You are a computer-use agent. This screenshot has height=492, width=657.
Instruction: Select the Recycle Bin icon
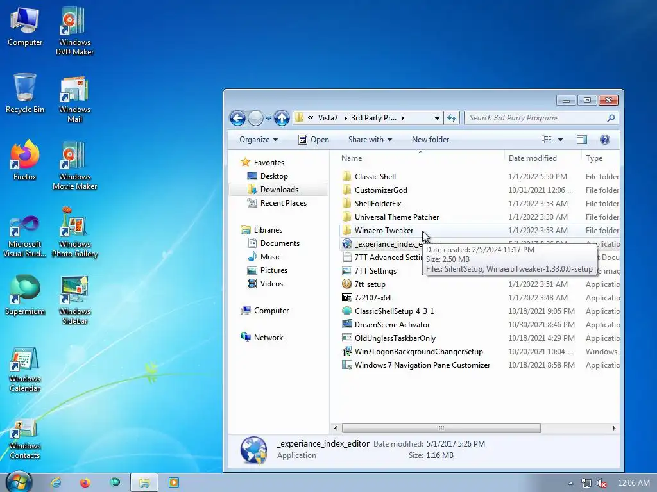[25, 94]
